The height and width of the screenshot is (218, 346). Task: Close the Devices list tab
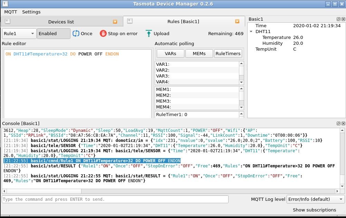(x=115, y=22)
